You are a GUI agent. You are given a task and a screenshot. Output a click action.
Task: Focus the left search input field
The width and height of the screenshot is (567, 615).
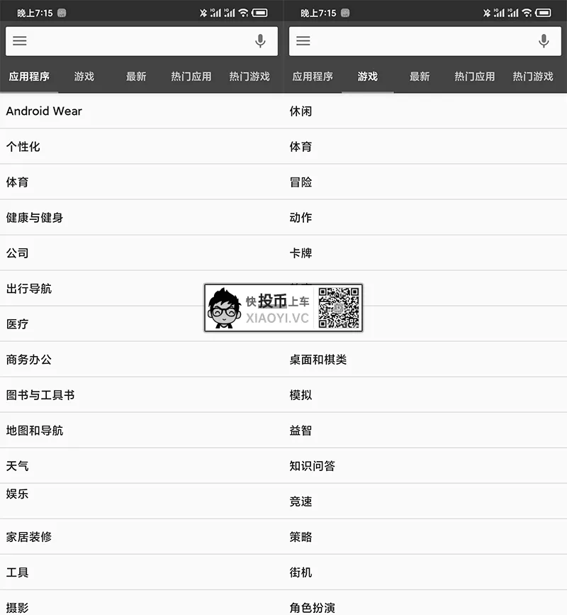pos(142,41)
